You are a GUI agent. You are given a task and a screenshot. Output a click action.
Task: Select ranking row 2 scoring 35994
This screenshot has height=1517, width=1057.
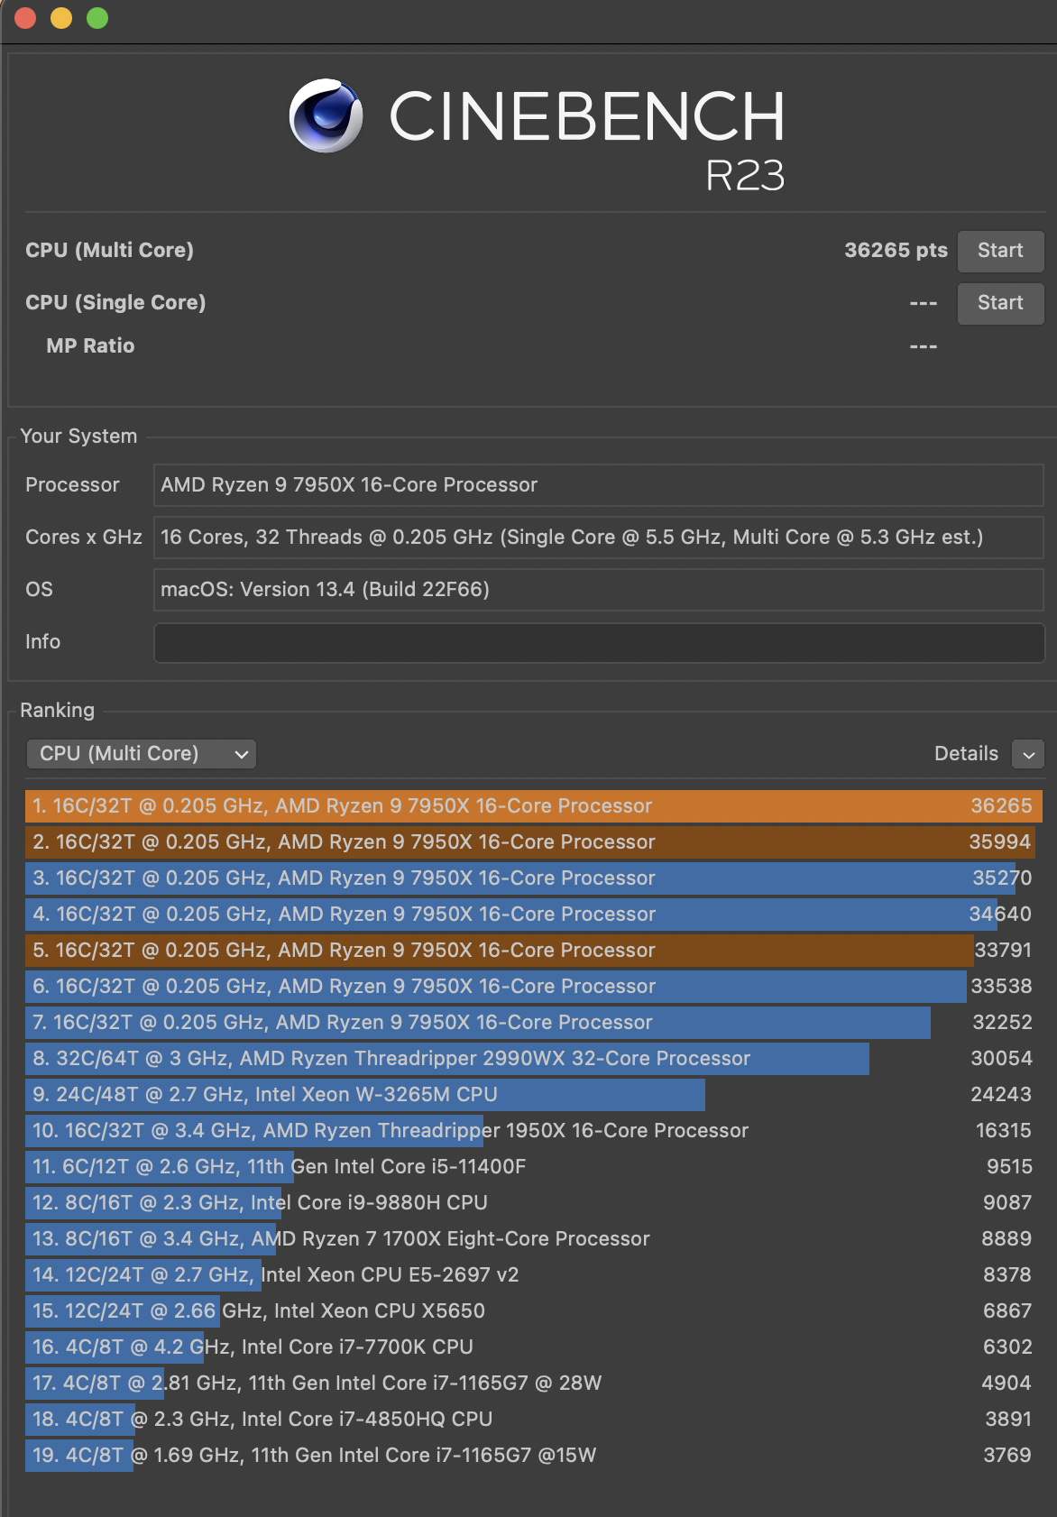[534, 842]
